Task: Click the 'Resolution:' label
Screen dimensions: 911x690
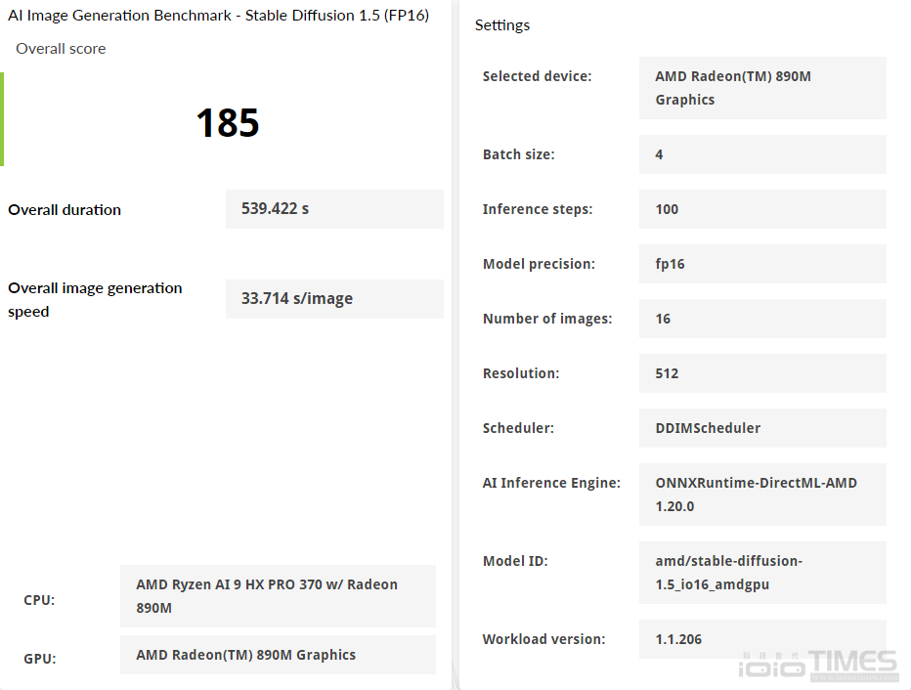Action: 521,373
